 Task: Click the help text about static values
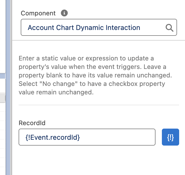(x=95, y=75)
